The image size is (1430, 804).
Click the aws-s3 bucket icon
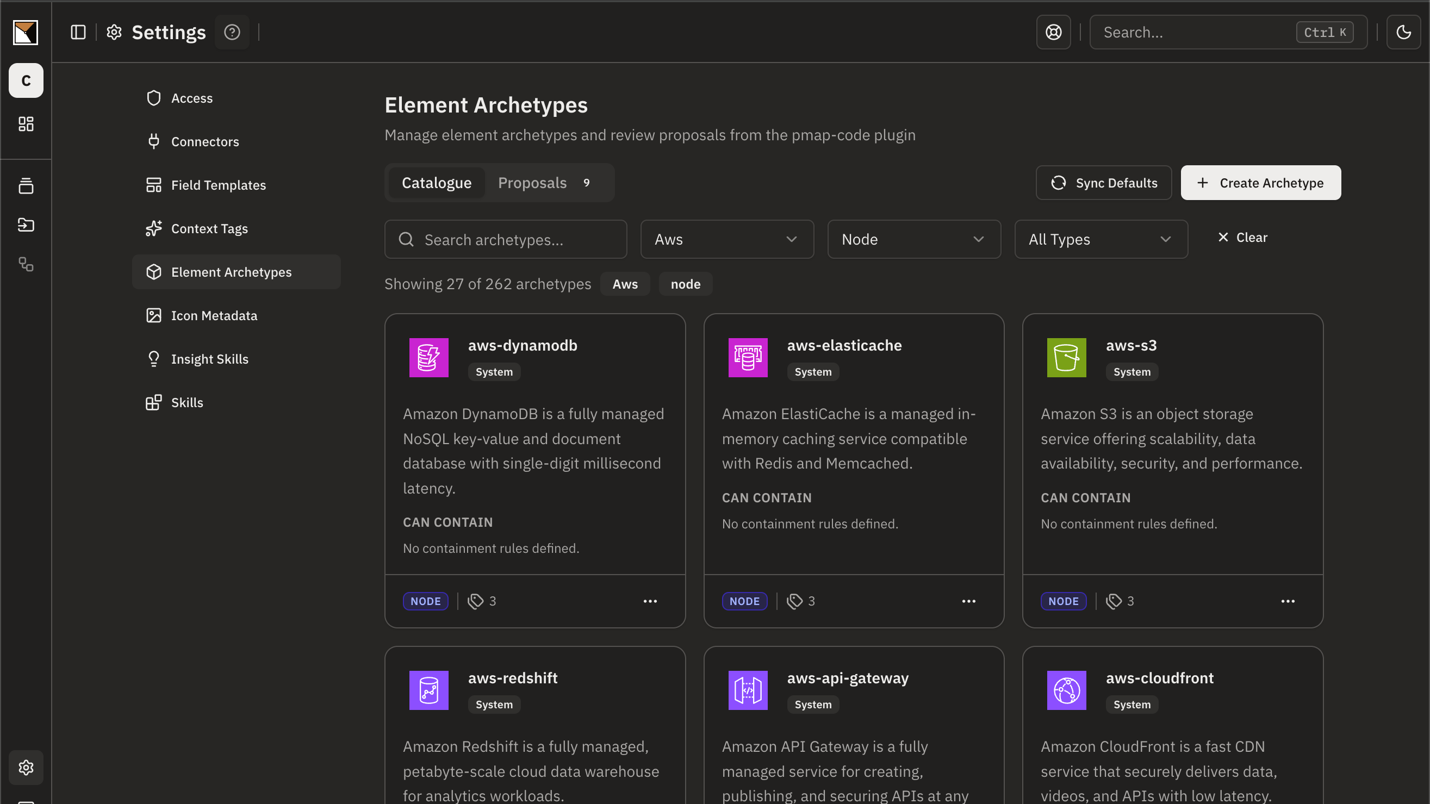point(1066,357)
